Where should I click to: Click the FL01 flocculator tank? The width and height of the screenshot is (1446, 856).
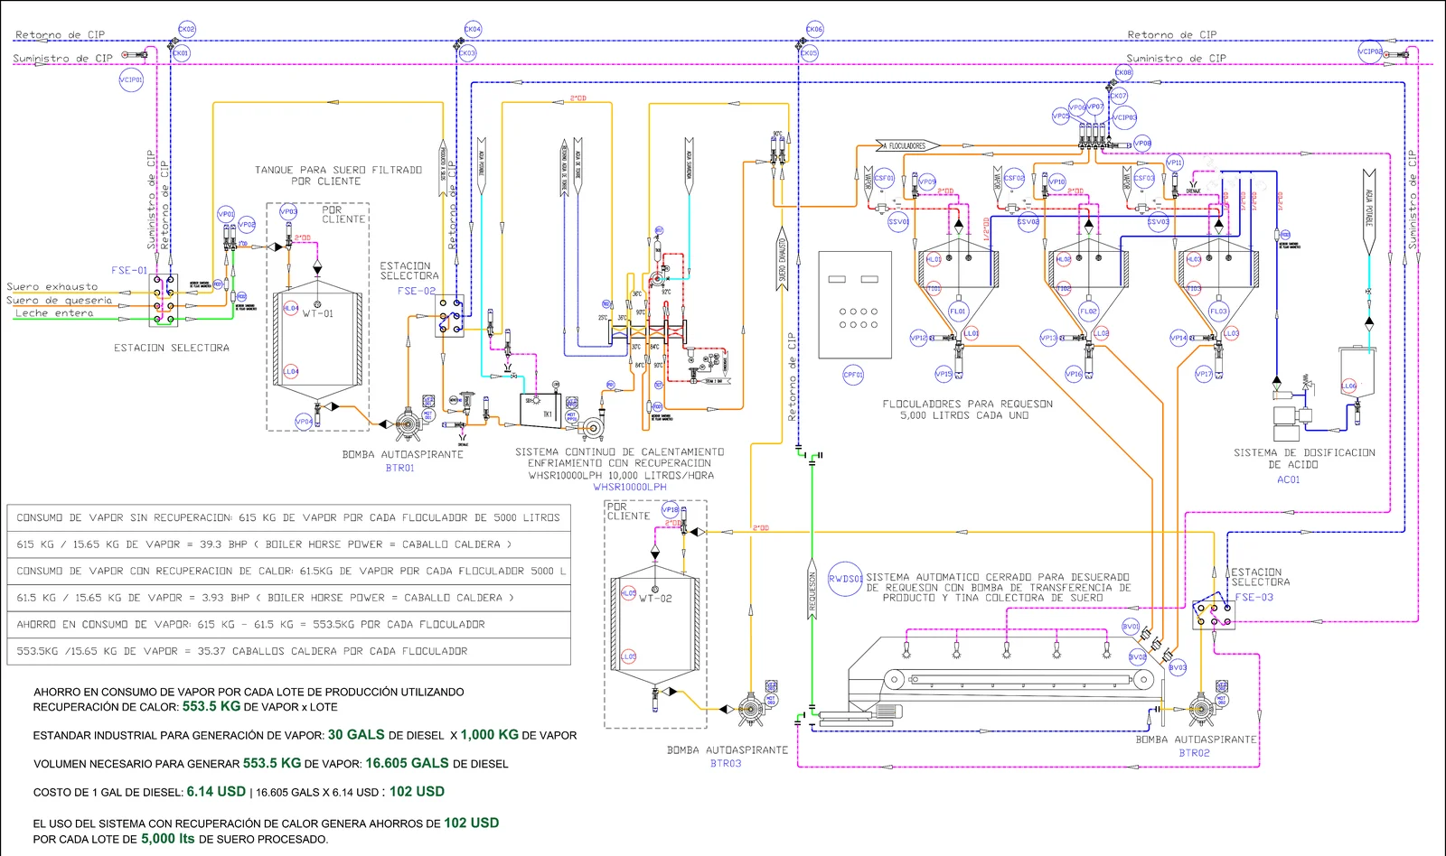[x=957, y=287]
